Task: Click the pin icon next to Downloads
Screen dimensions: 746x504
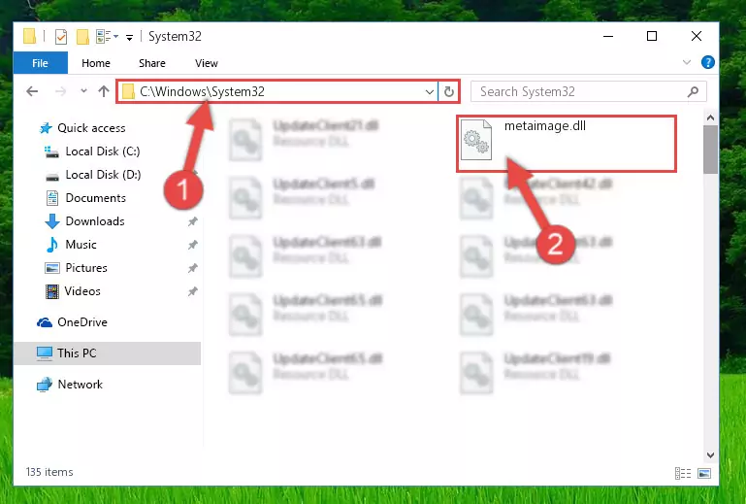Action: click(192, 221)
